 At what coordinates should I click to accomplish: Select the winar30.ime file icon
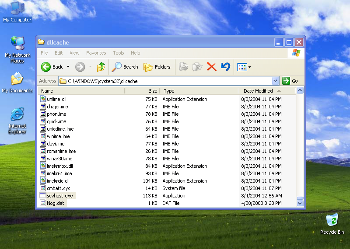[43, 158]
